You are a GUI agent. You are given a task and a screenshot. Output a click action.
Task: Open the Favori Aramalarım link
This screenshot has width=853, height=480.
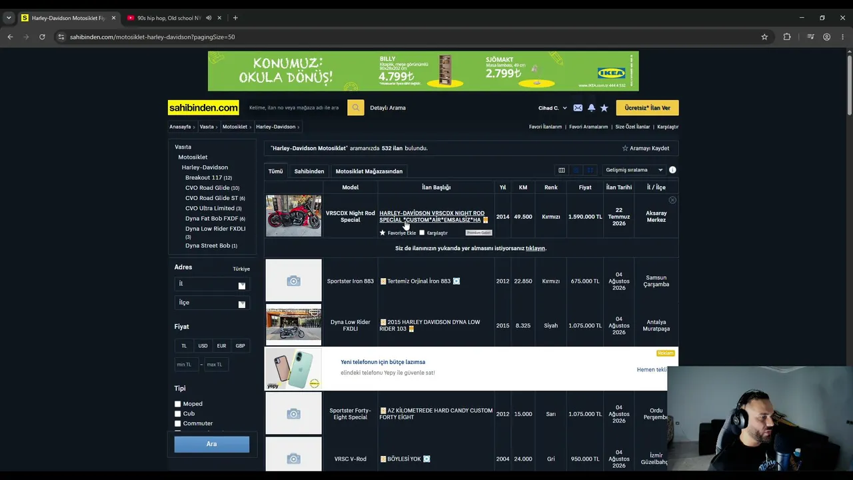pos(588,127)
